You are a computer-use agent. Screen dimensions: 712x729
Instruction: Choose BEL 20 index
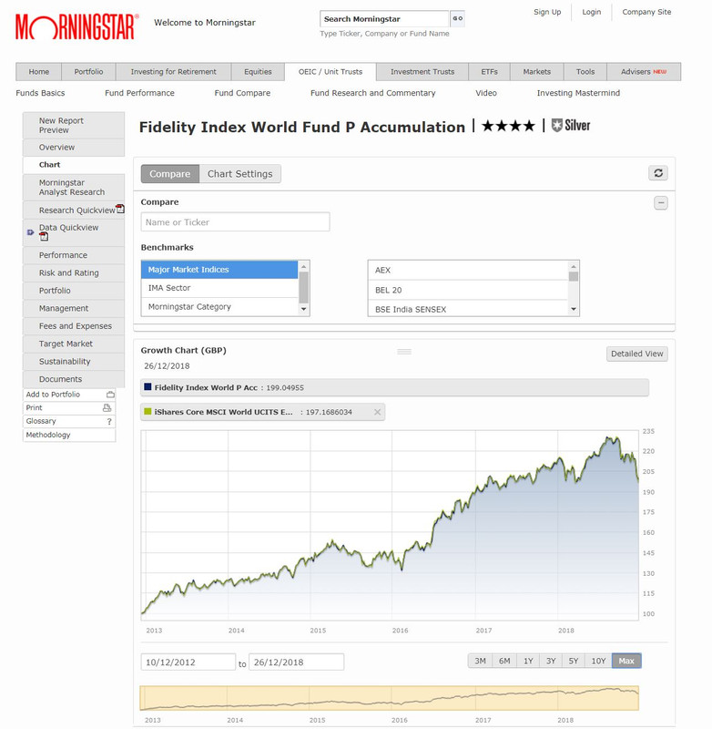click(x=468, y=290)
